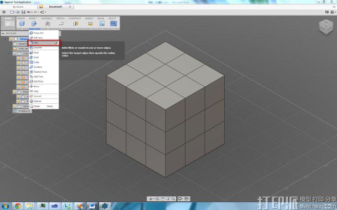Choose Chamfer in the Modify menu
Viewport: 337px width, 210px height.
[x=44, y=48]
